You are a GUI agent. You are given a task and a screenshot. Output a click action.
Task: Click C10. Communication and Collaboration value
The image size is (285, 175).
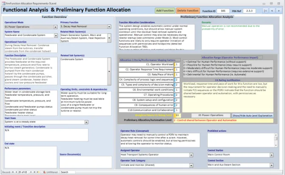[177, 110]
